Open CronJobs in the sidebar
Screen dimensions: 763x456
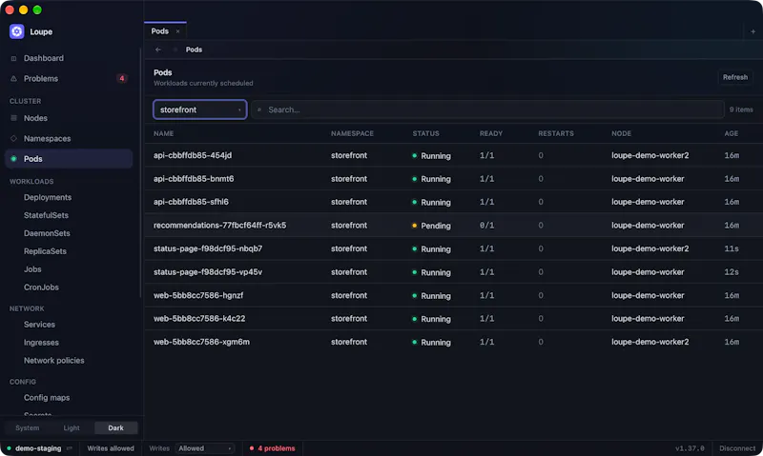point(41,287)
